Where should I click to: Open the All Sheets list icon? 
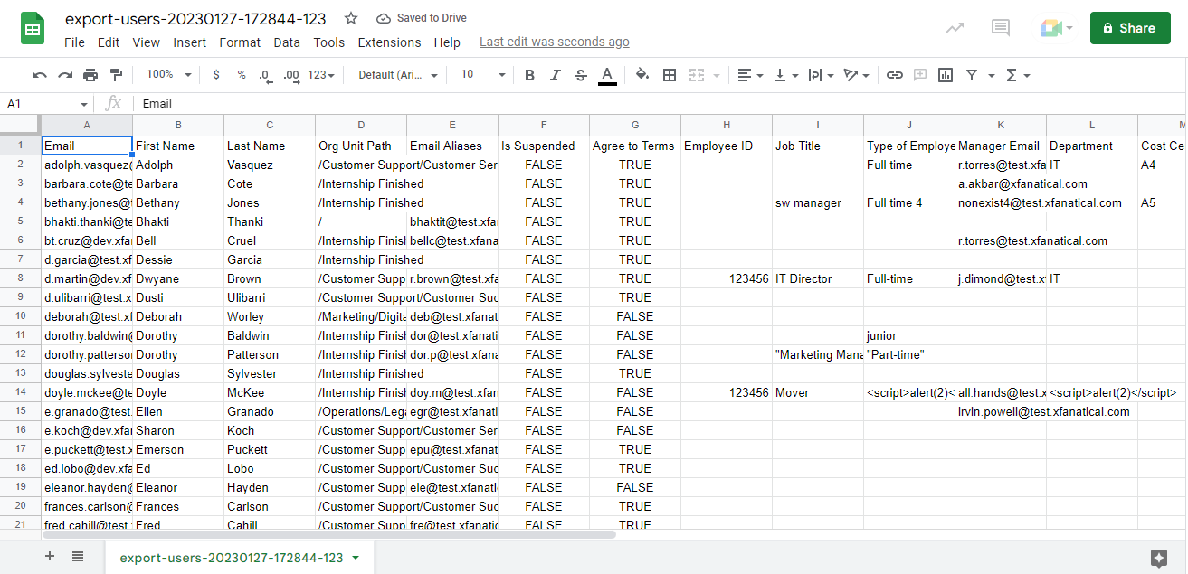coord(78,557)
